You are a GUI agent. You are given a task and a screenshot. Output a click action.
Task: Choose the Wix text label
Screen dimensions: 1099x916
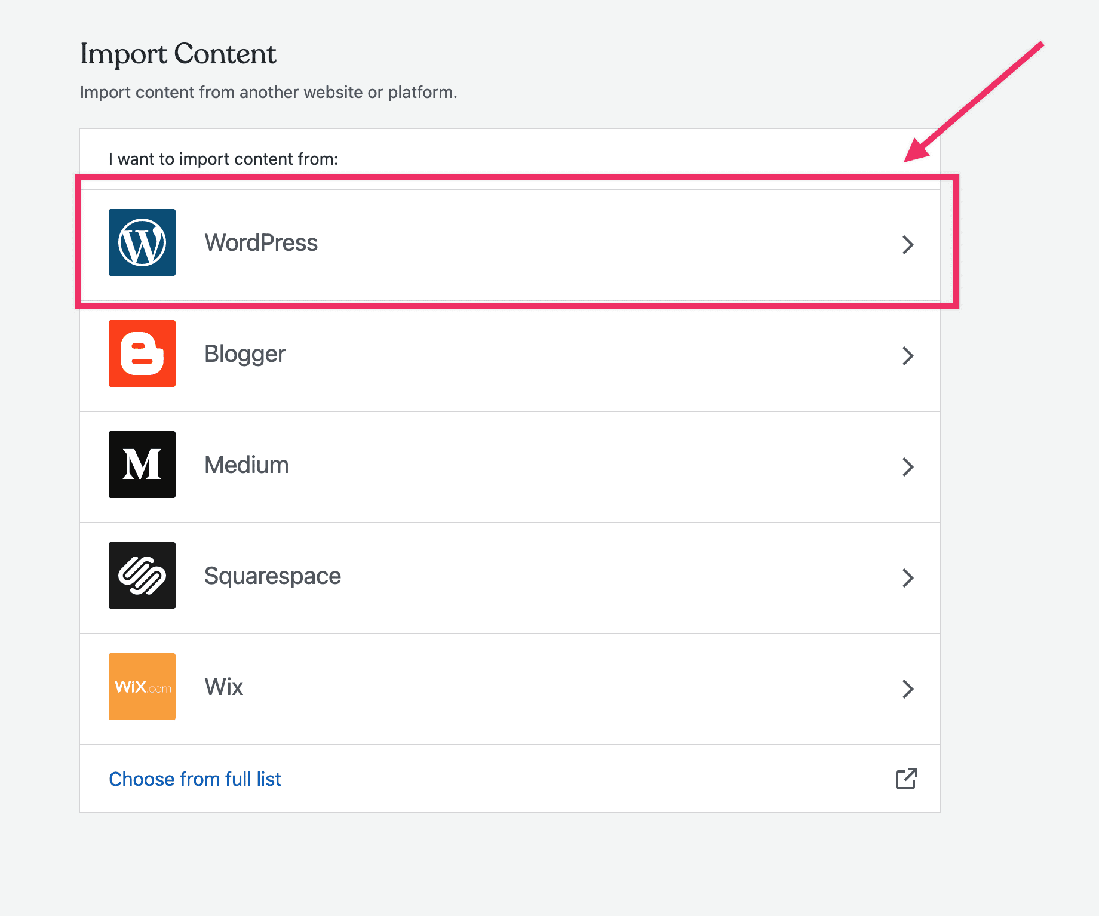[223, 687]
